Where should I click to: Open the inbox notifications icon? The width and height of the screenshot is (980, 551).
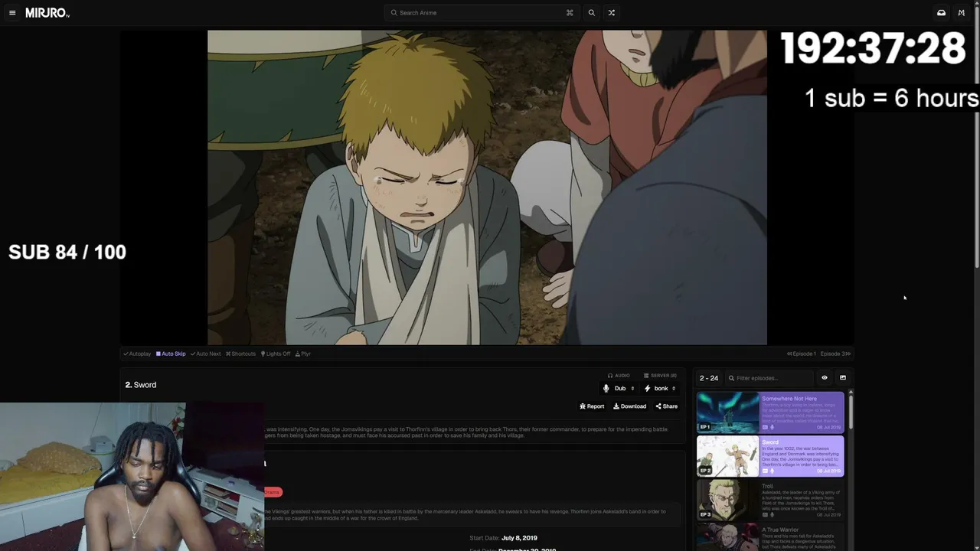pos(941,13)
